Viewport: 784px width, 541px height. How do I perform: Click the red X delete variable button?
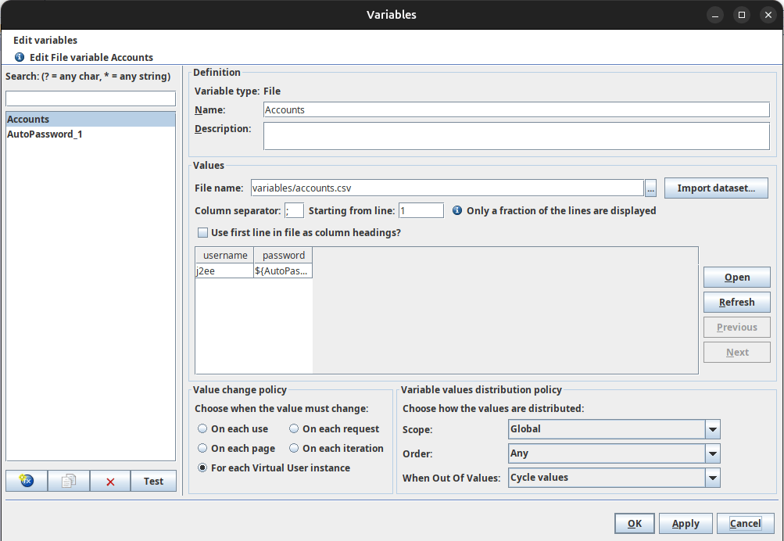(110, 481)
